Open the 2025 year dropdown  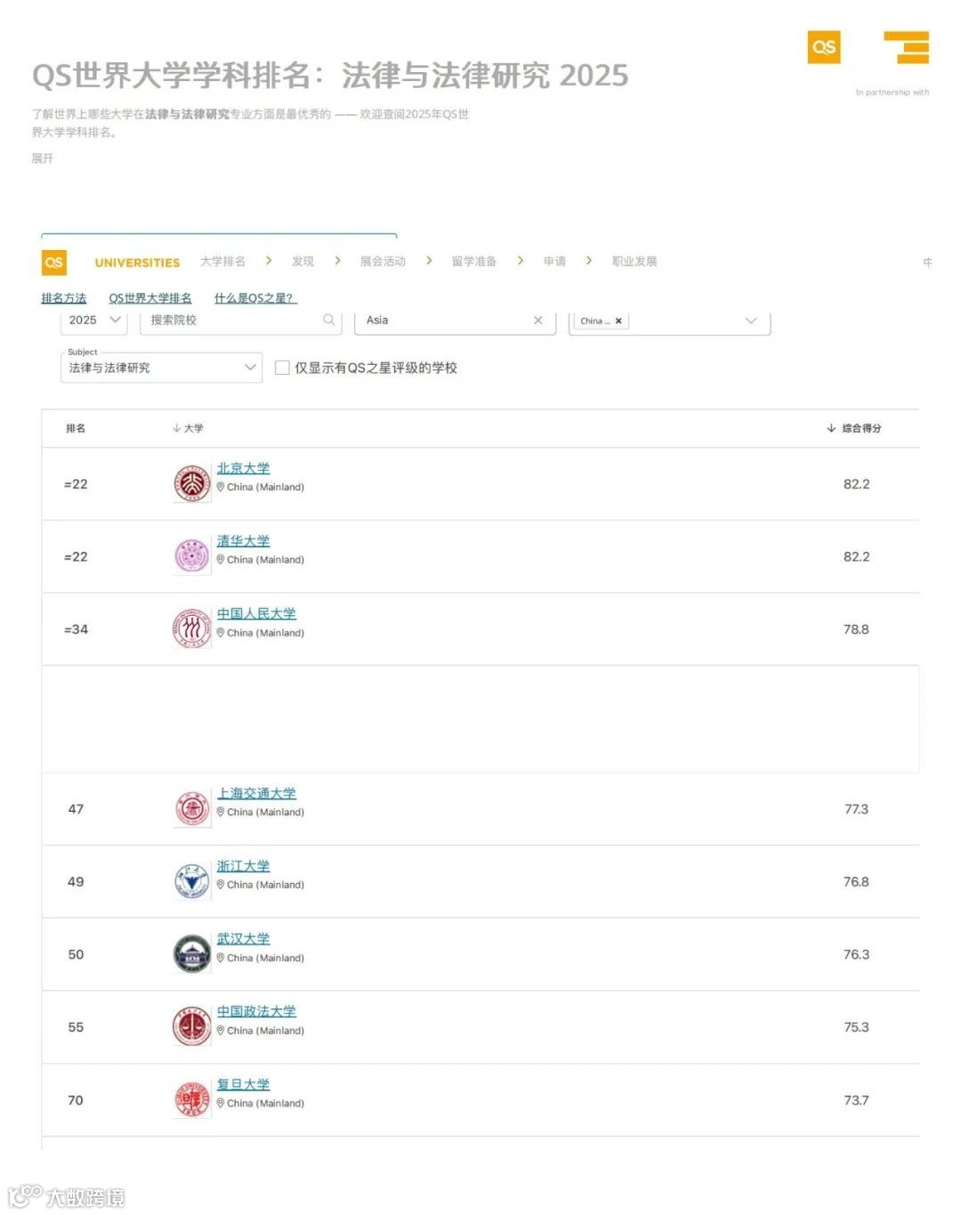[93, 320]
